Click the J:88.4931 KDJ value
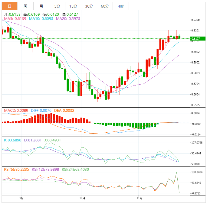The width and height of the screenshot is (207, 207). pyautogui.click(x=53, y=140)
